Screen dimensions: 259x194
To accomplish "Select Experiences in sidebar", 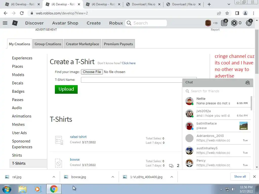I will point(22,58).
